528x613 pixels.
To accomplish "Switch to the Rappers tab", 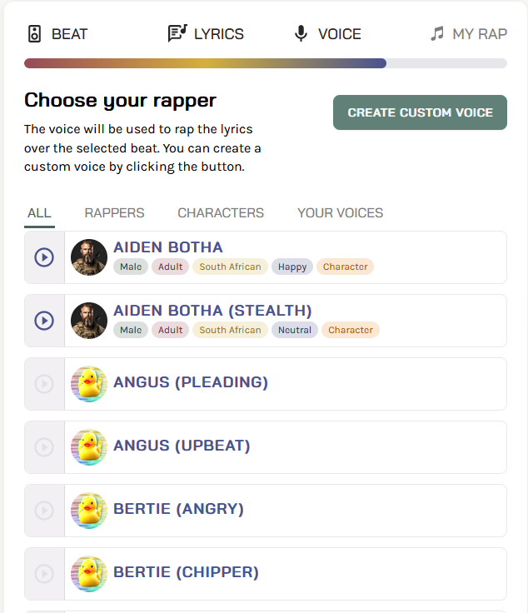I will click(x=114, y=213).
